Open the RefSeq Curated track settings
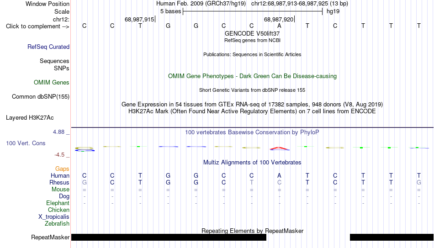The width and height of the screenshot is (434, 248). (x=48, y=47)
